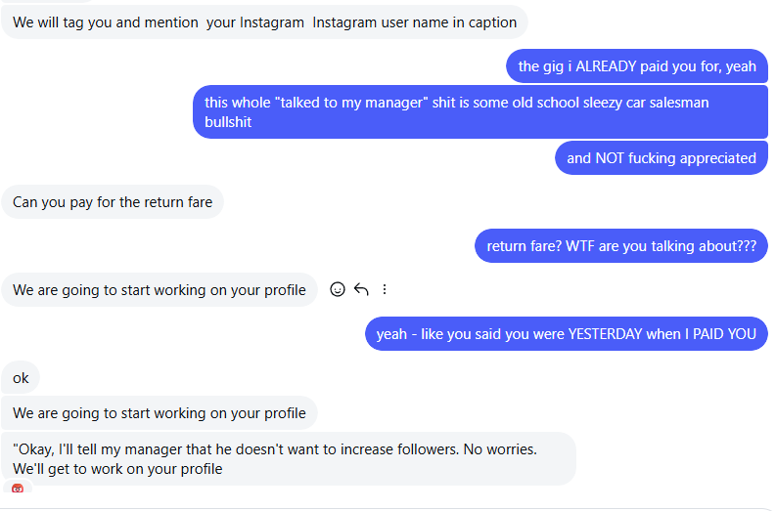The height and width of the screenshot is (511, 776).
Task: Select the 'talked to my manager' message
Action: click(479, 112)
